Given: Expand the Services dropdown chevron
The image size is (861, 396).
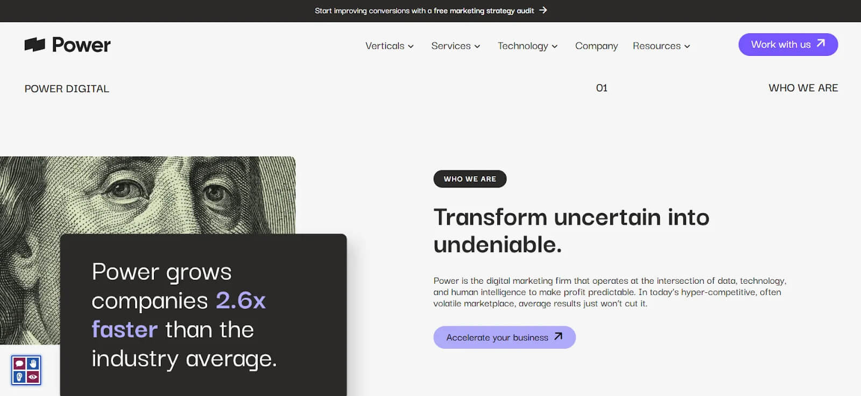Looking at the screenshot, I should pyautogui.click(x=477, y=46).
